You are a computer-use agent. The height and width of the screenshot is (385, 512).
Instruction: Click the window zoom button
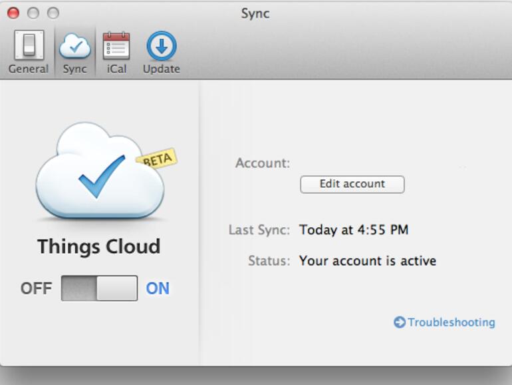coord(53,13)
